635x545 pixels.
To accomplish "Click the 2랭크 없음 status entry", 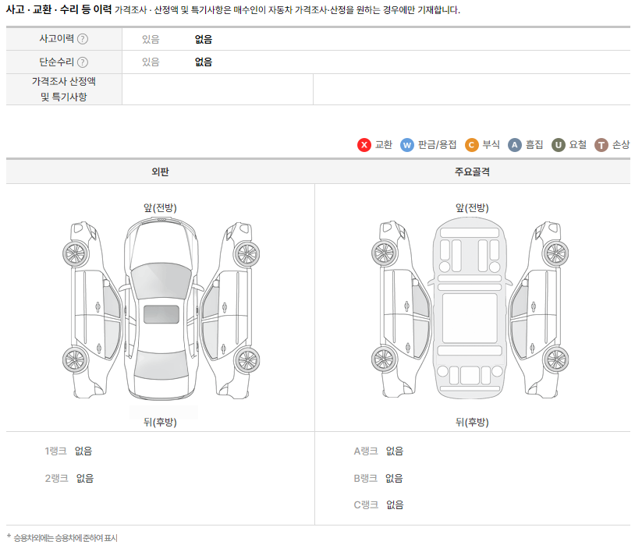I will (x=67, y=479).
